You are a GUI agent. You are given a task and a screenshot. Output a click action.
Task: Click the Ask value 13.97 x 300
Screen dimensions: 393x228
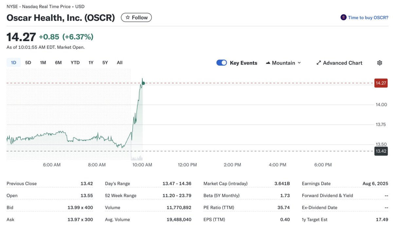click(80, 220)
